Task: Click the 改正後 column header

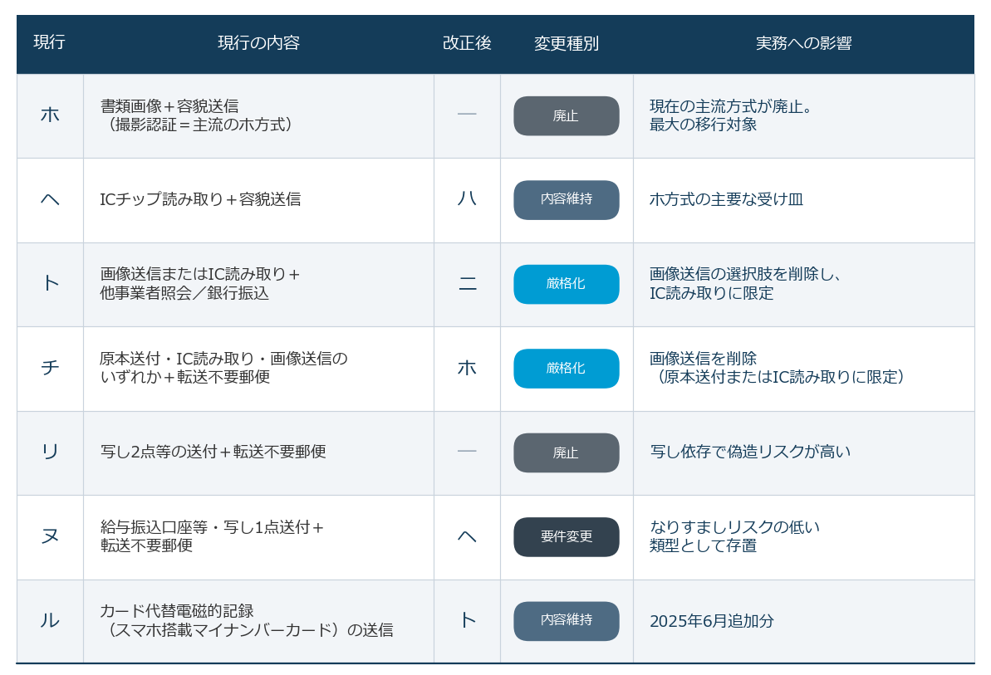Action: point(467,43)
